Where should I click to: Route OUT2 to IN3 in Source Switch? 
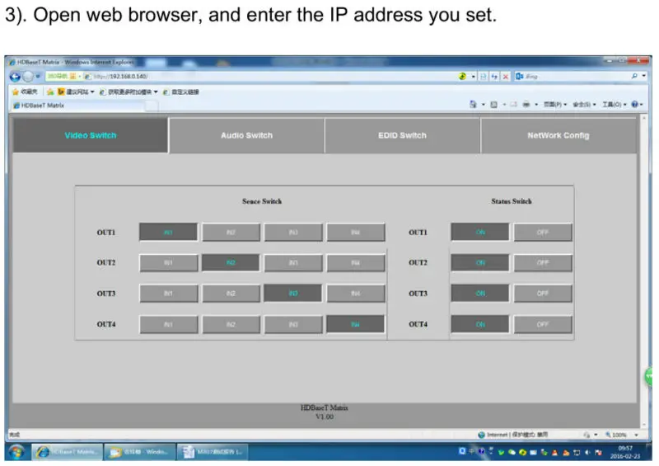293,262
